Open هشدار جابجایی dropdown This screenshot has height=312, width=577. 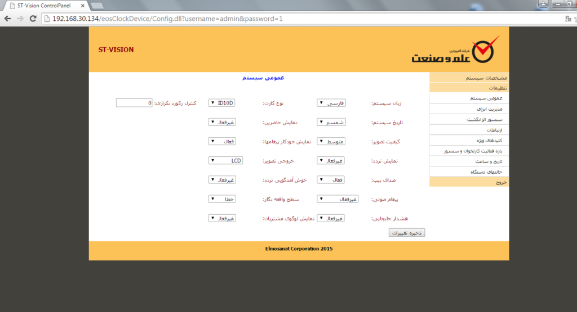[330, 218]
